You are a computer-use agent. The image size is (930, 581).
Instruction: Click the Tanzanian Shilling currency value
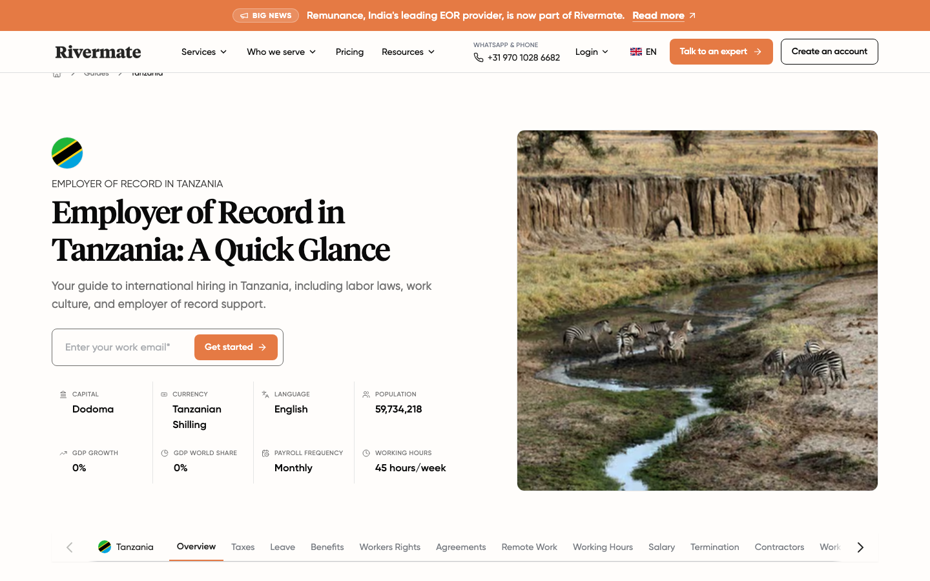tap(197, 417)
